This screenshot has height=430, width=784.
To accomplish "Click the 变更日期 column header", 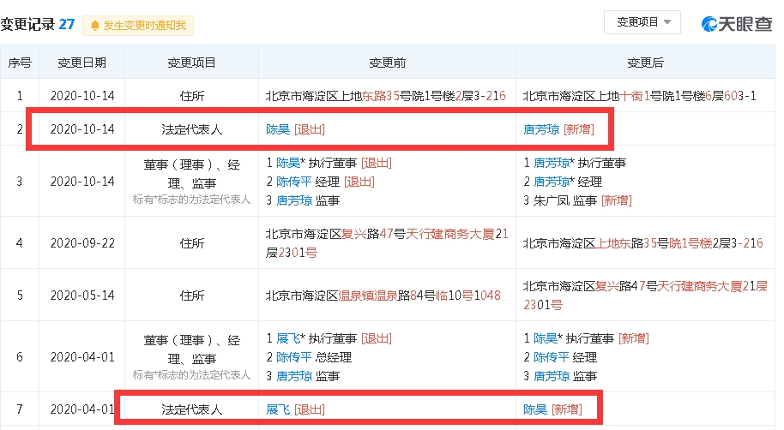I will (x=82, y=63).
